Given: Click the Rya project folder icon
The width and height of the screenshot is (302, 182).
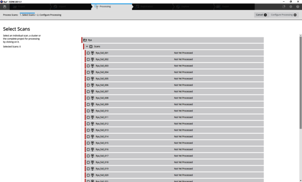Looking at the screenshot, I should pos(85,40).
